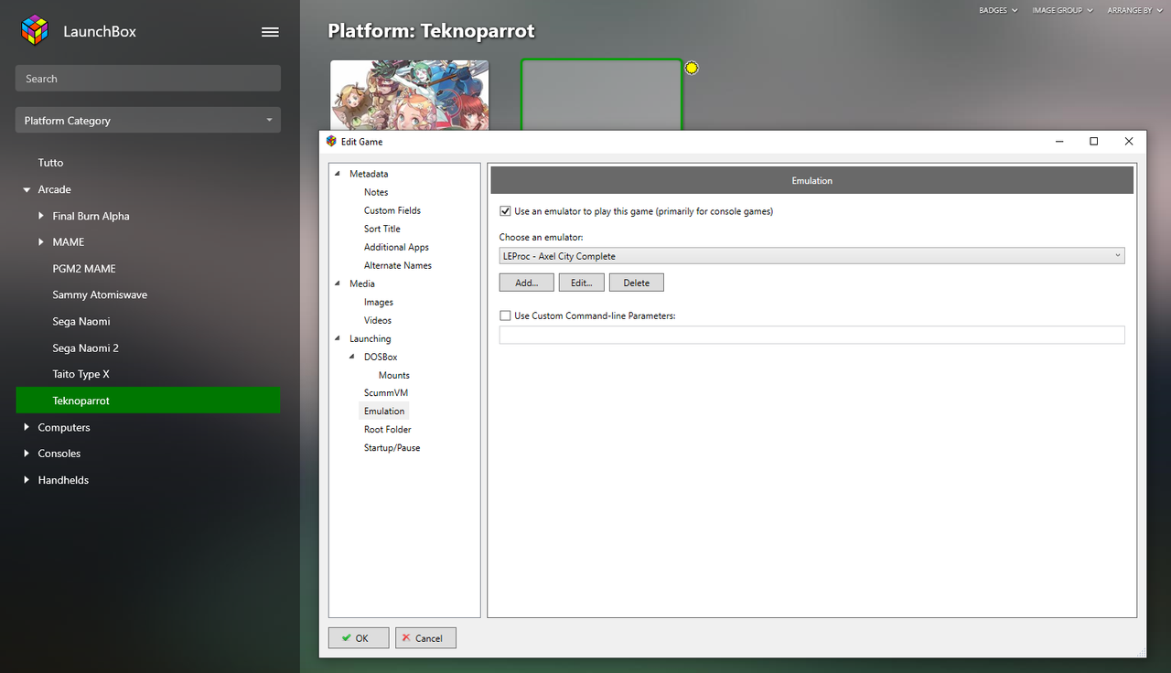
Task: Collapse the Arcade category arrow
Action: pos(27,189)
